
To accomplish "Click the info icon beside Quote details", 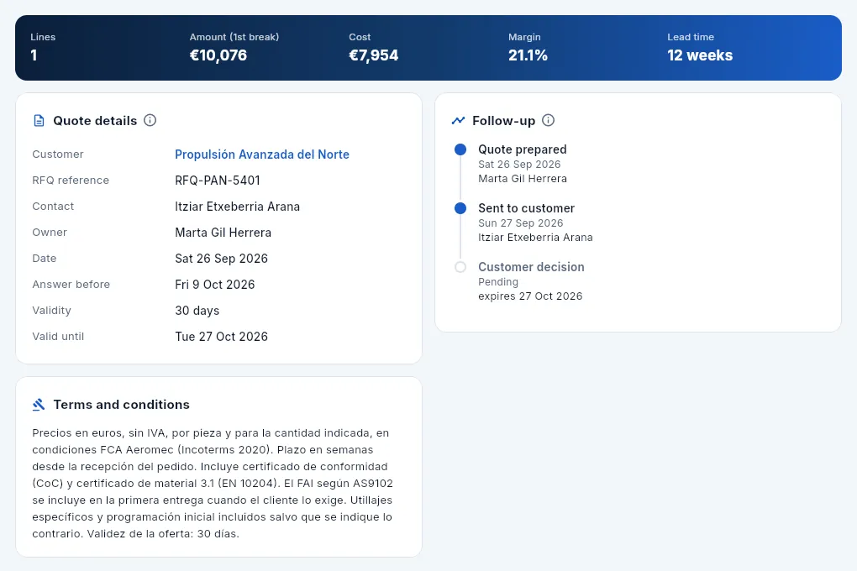I will 150,120.
